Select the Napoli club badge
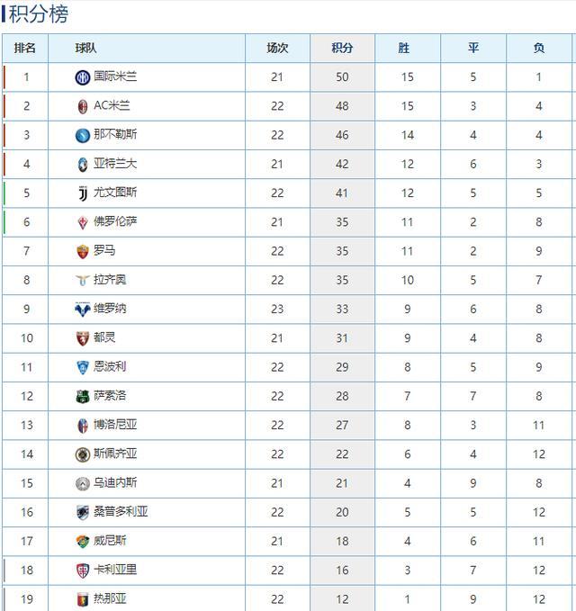The image size is (576, 611). tap(82, 136)
